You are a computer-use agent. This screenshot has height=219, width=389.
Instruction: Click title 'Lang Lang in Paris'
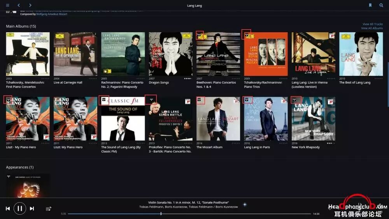point(257,147)
